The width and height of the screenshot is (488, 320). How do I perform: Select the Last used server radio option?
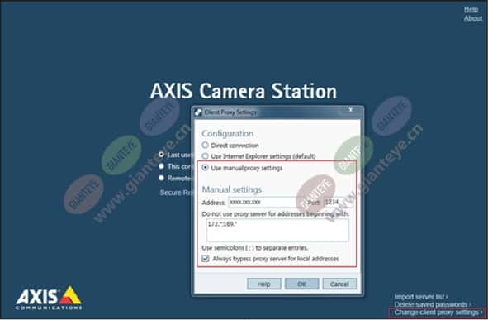(x=161, y=155)
